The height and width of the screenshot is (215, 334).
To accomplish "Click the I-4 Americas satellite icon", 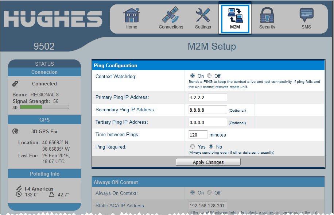I will pos(19,188).
